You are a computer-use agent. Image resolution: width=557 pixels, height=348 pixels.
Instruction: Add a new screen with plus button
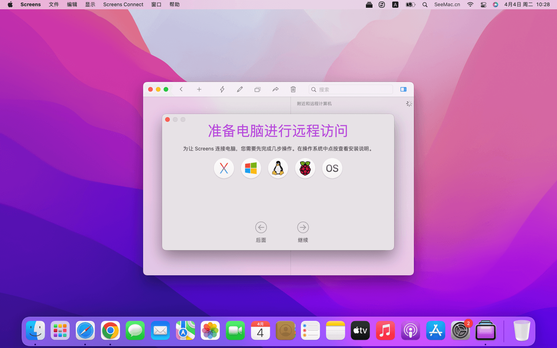tap(199, 89)
